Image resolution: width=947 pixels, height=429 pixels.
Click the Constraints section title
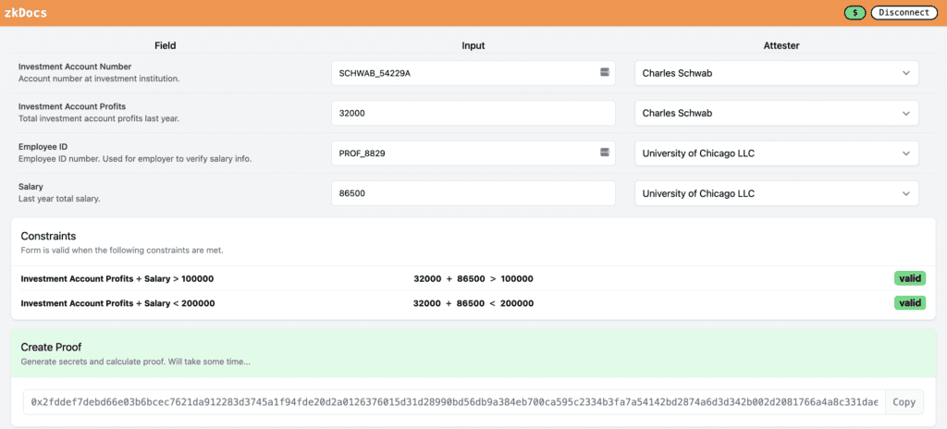pos(48,237)
